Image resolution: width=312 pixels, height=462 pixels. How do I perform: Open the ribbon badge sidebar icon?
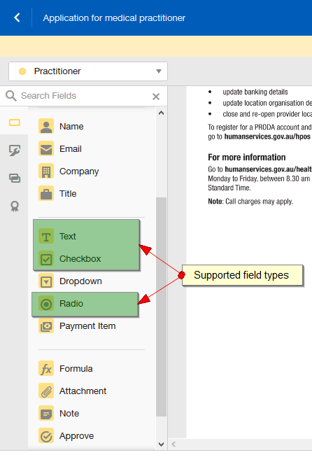[15, 206]
